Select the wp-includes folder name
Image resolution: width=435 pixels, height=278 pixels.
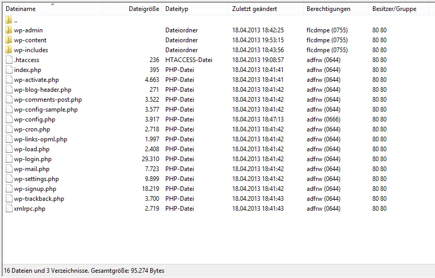pyautogui.click(x=31, y=50)
